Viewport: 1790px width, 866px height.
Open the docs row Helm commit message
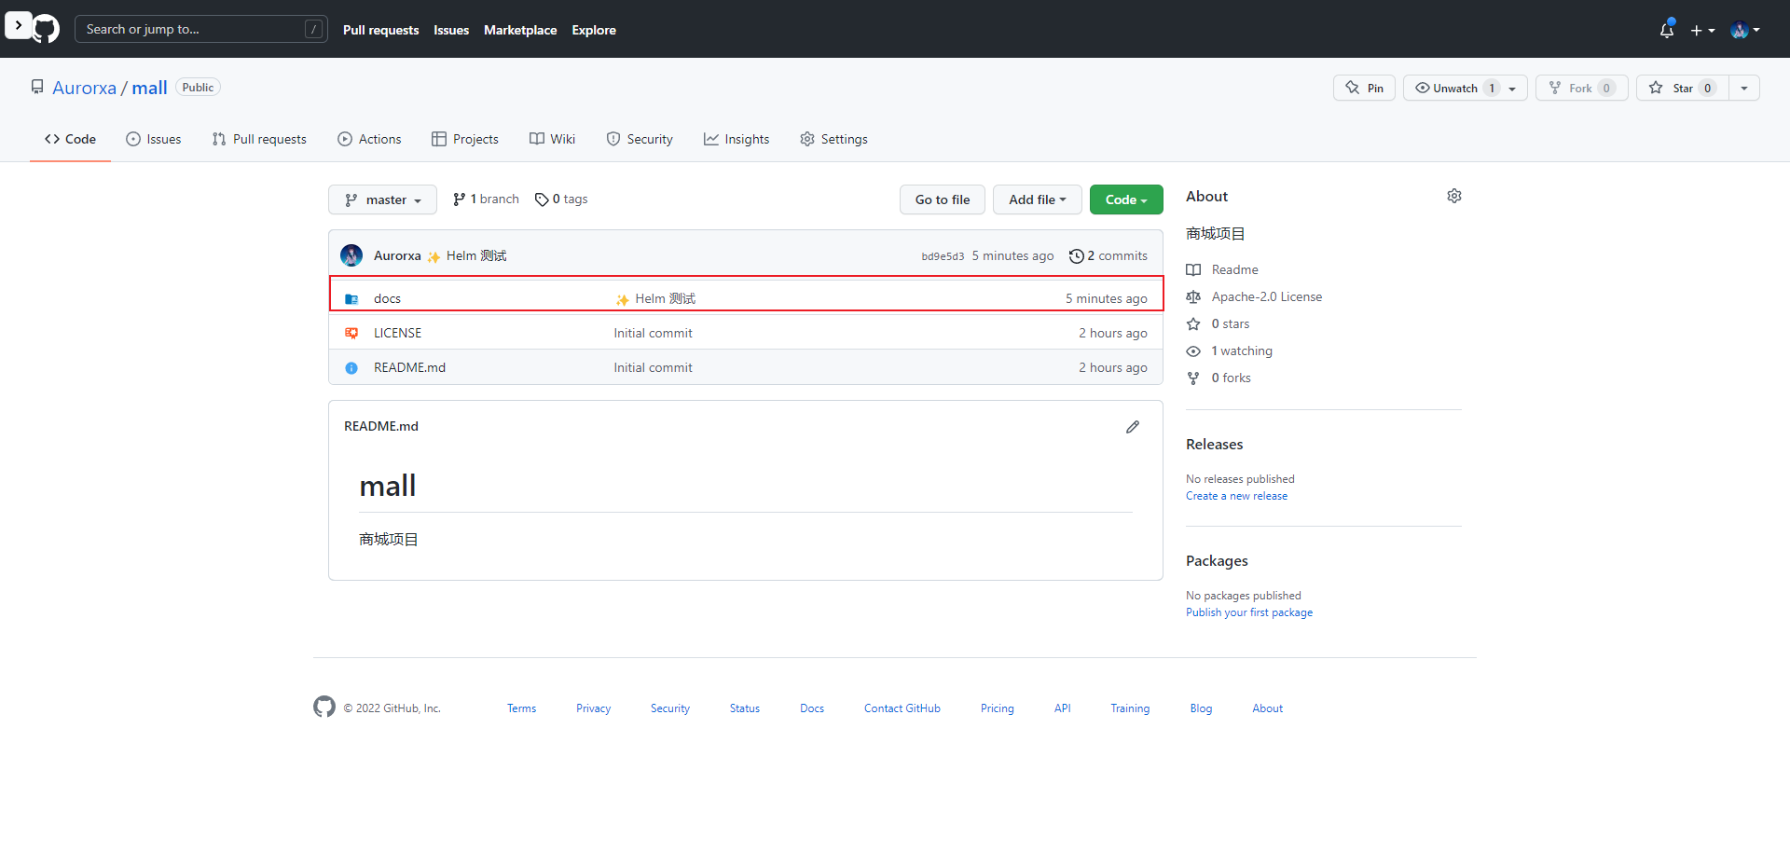(x=655, y=298)
